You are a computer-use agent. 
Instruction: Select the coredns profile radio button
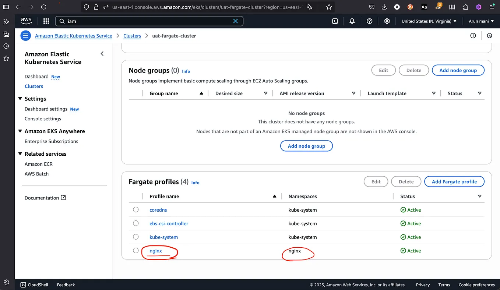pyautogui.click(x=136, y=210)
